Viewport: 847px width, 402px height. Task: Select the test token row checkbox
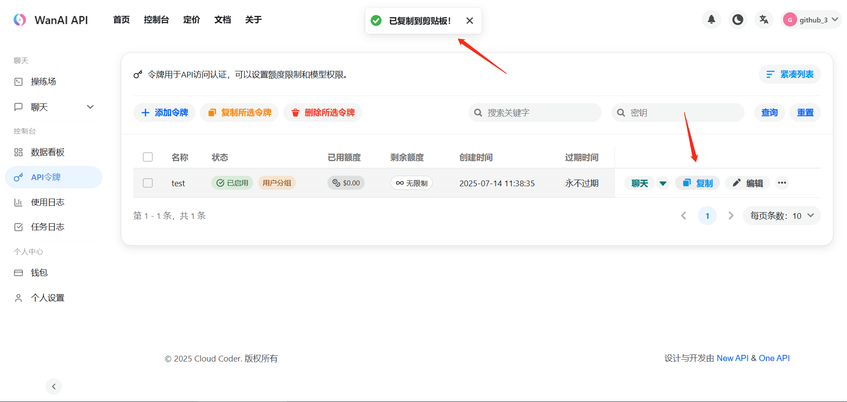click(x=148, y=183)
